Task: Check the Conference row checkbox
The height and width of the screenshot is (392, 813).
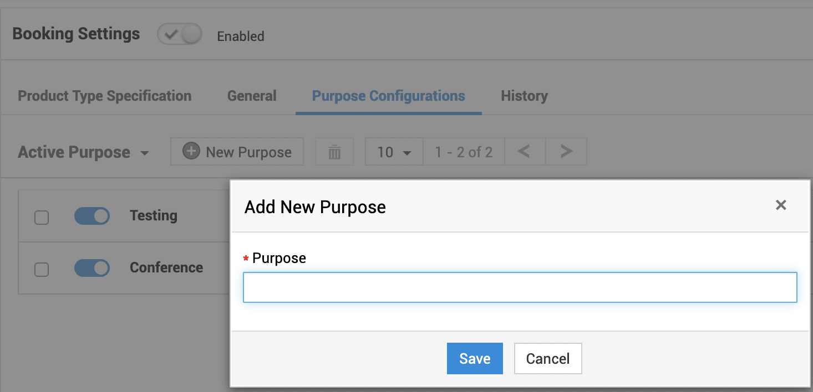Action: 42,270
